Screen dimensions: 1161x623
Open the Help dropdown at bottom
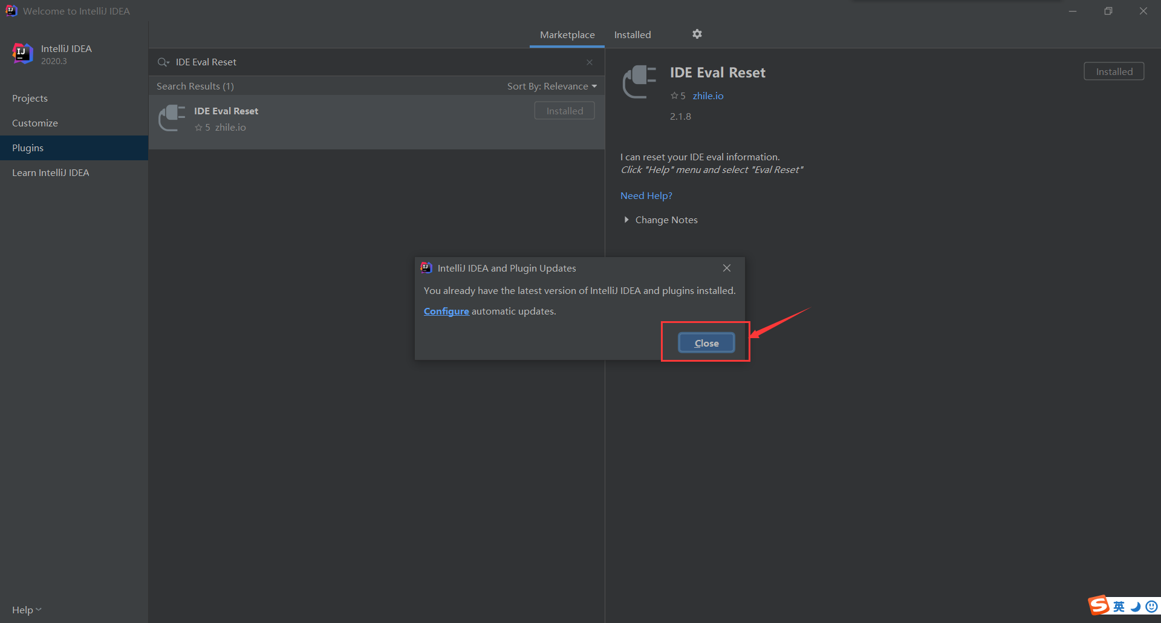27,610
